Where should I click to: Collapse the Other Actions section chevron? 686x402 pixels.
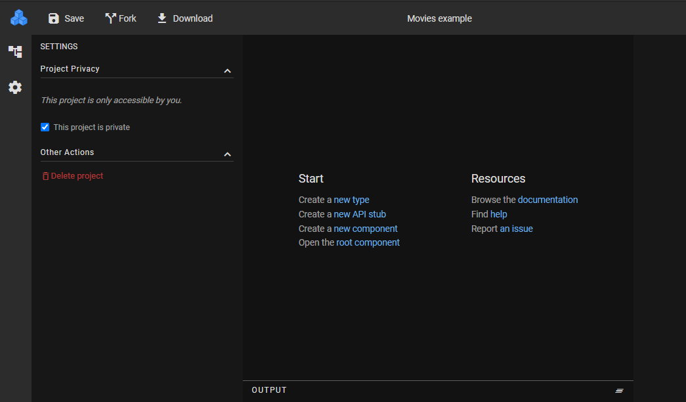point(228,154)
